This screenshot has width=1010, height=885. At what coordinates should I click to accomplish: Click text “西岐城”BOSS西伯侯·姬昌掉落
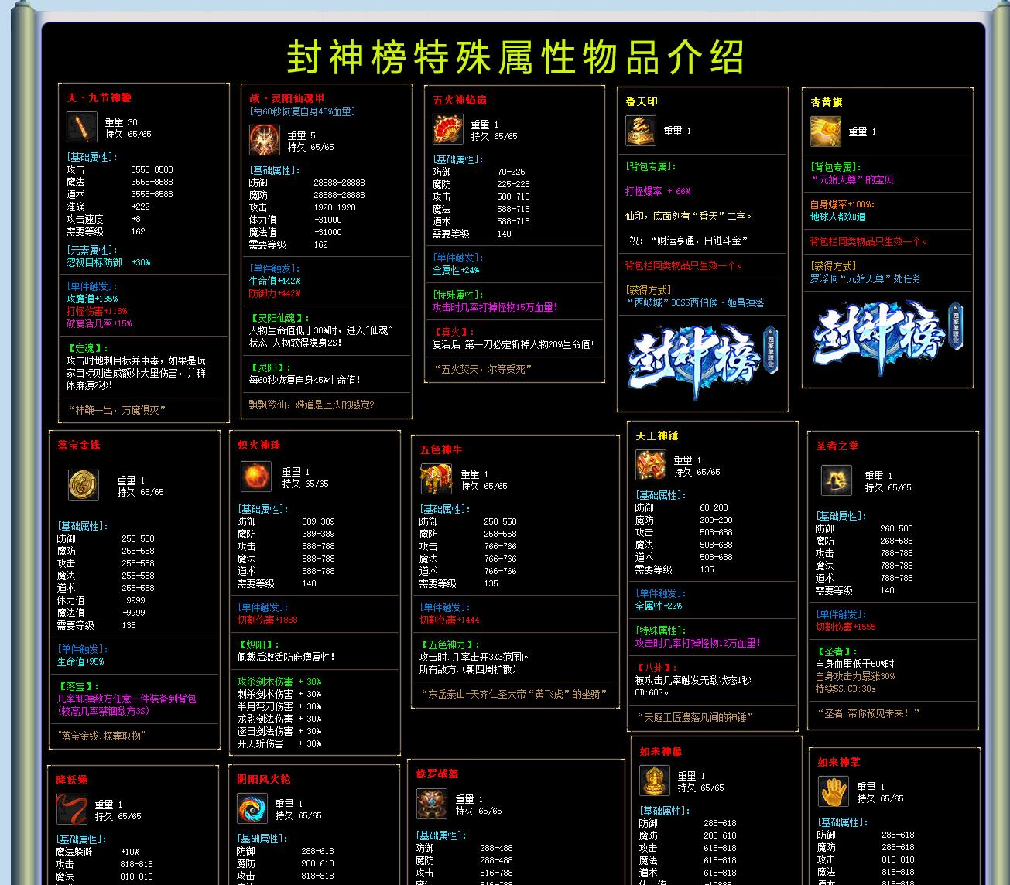click(x=694, y=302)
